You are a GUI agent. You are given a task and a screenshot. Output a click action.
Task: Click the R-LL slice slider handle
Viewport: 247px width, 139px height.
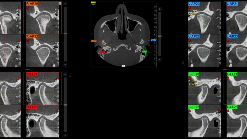click(x=65, y=105)
